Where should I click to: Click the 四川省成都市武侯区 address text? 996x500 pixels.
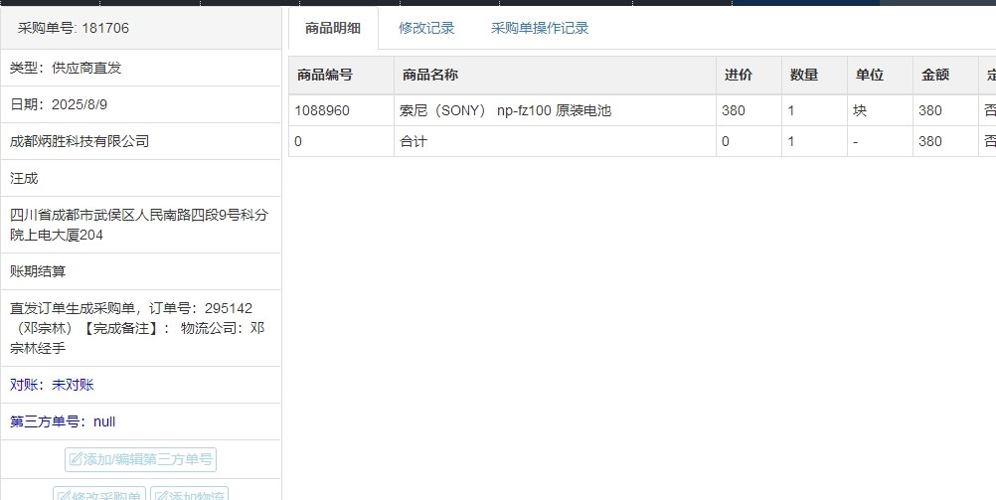(139, 225)
